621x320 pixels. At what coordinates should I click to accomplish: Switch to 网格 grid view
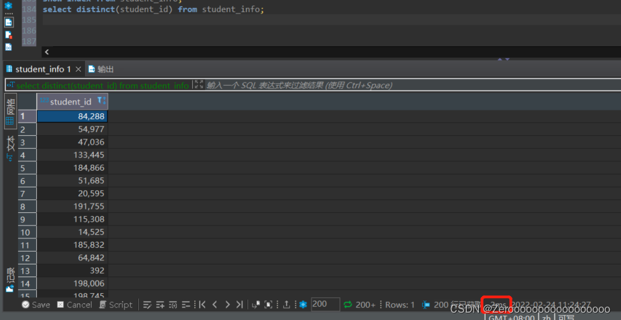pyautogui.click(x=10, y=111)
